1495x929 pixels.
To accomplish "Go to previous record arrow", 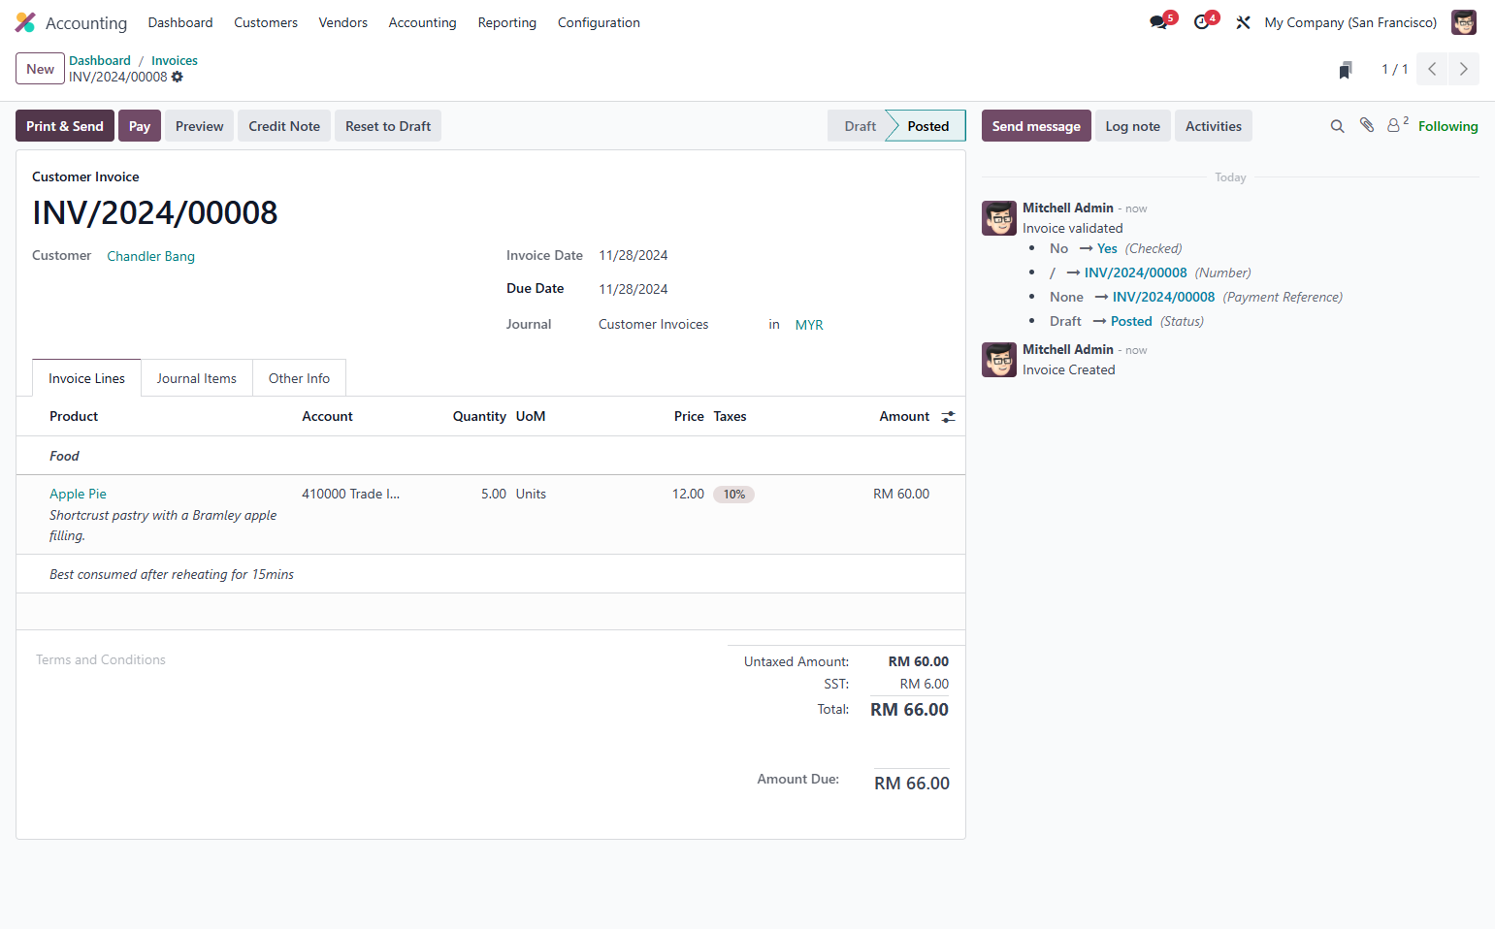I will (x=1432, y=69).
